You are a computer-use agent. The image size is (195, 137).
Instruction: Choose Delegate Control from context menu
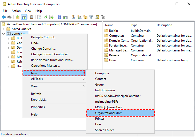[43, 37]
